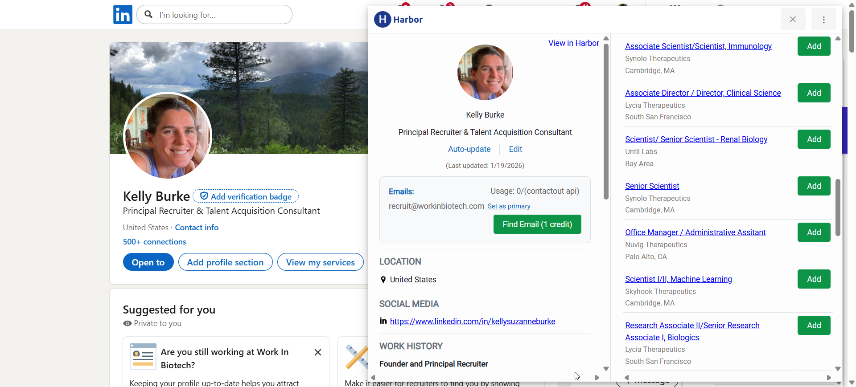Close the Harbor panel with X
The width and height of the screenshot is (856, 387).
tap(793, 20)
